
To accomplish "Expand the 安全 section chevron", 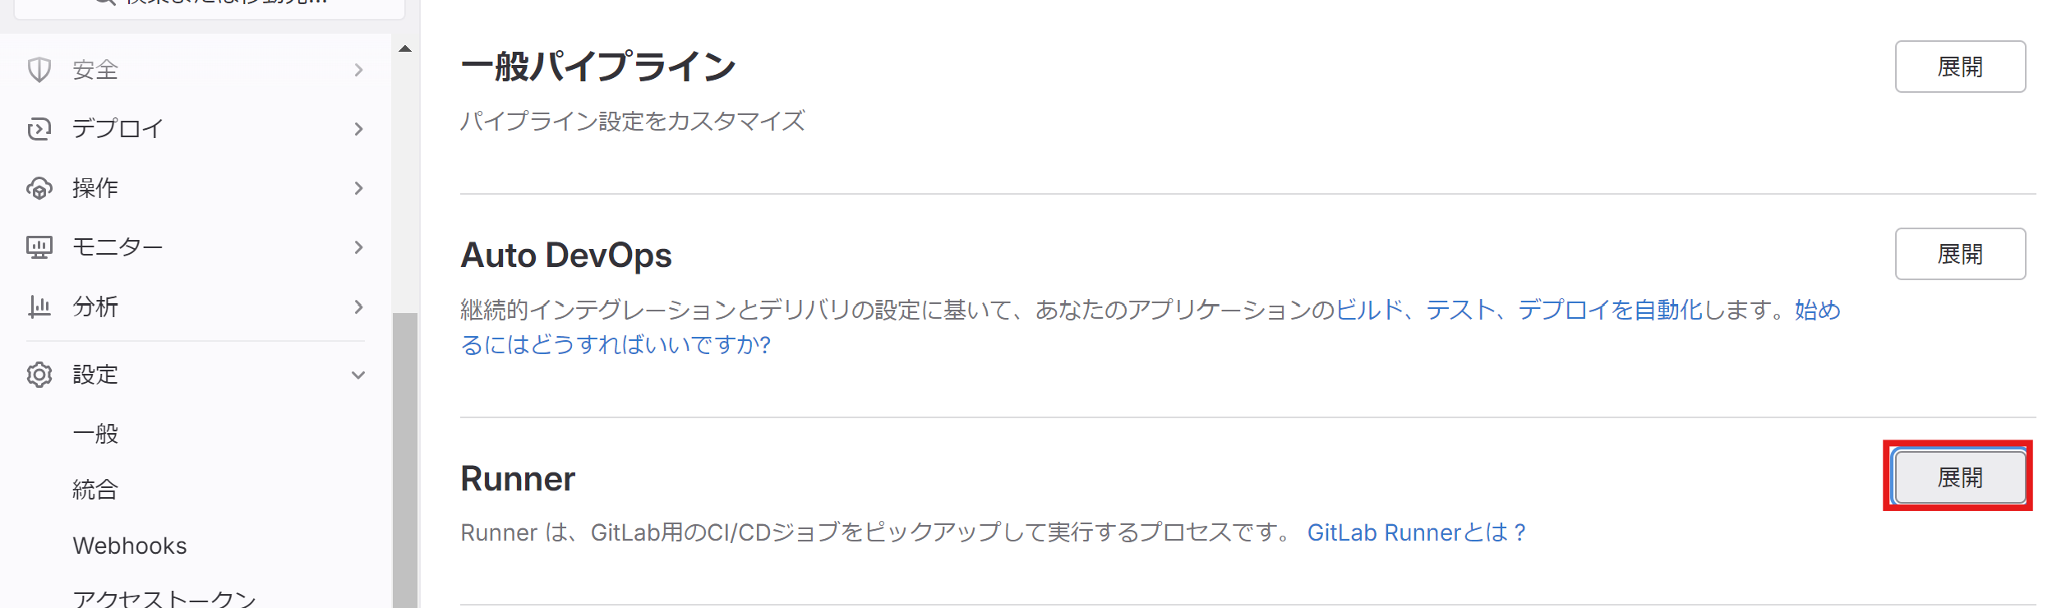I will coord(358,70).
